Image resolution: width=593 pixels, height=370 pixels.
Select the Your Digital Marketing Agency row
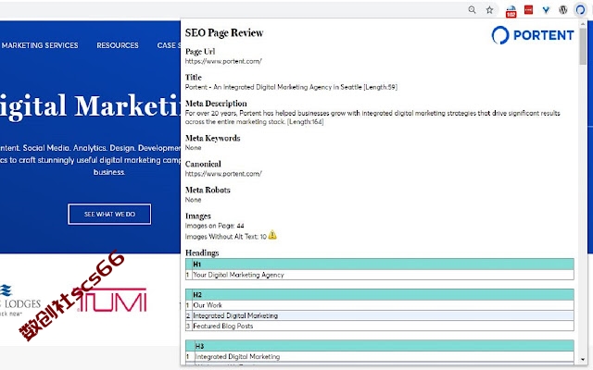[380, 275]
